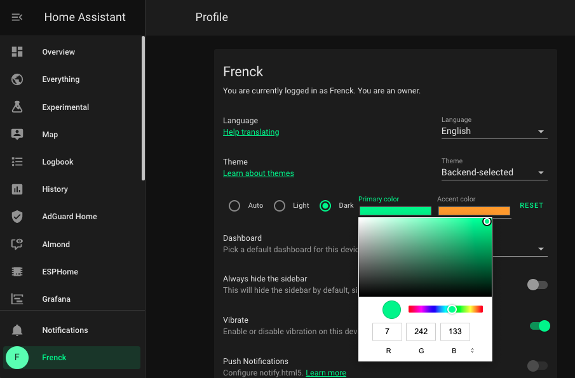Open the Theme dropdown showing Backend-selected
This screenshot has height=378, width=575.
494,172
